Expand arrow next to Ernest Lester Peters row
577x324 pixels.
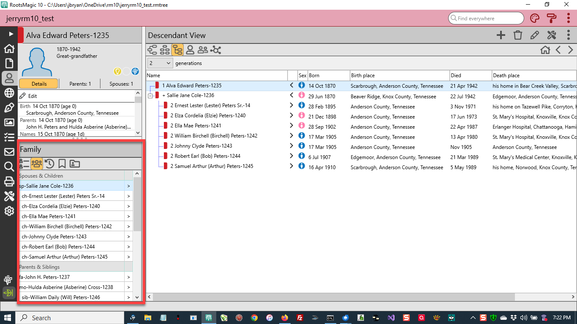(291, 105)
